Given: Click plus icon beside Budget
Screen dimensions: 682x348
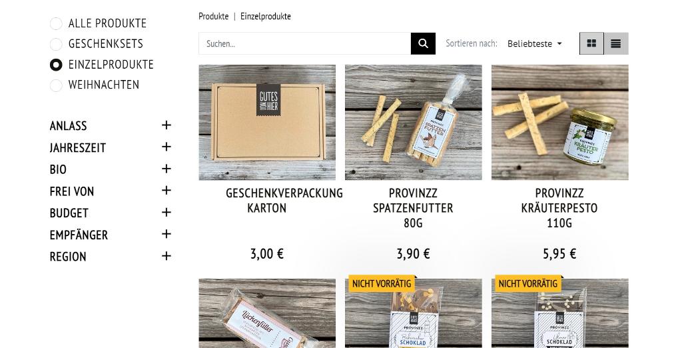Looking at the screenshot, I should click(166, 213).
